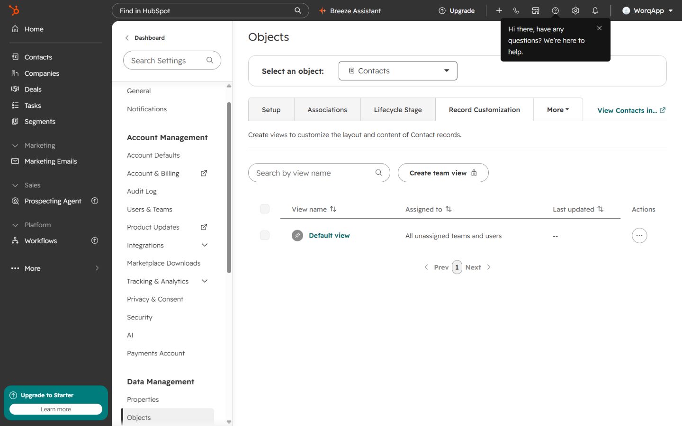Click the search icon in Search Settings
This screenshot has width=682, height=426.
tap(210, 60)
